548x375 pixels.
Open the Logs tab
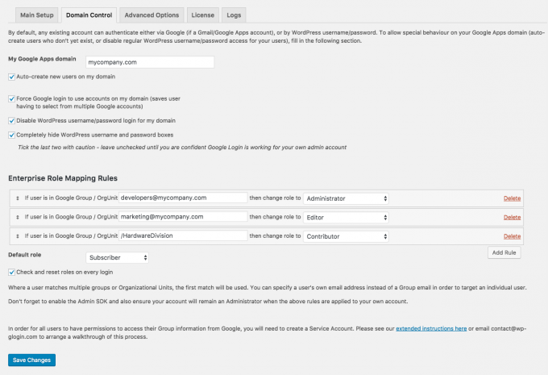tap(234, 15)
